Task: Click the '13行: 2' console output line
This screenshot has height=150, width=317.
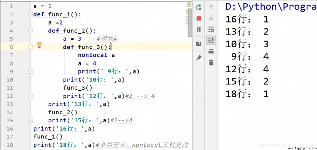Action: 247,32
